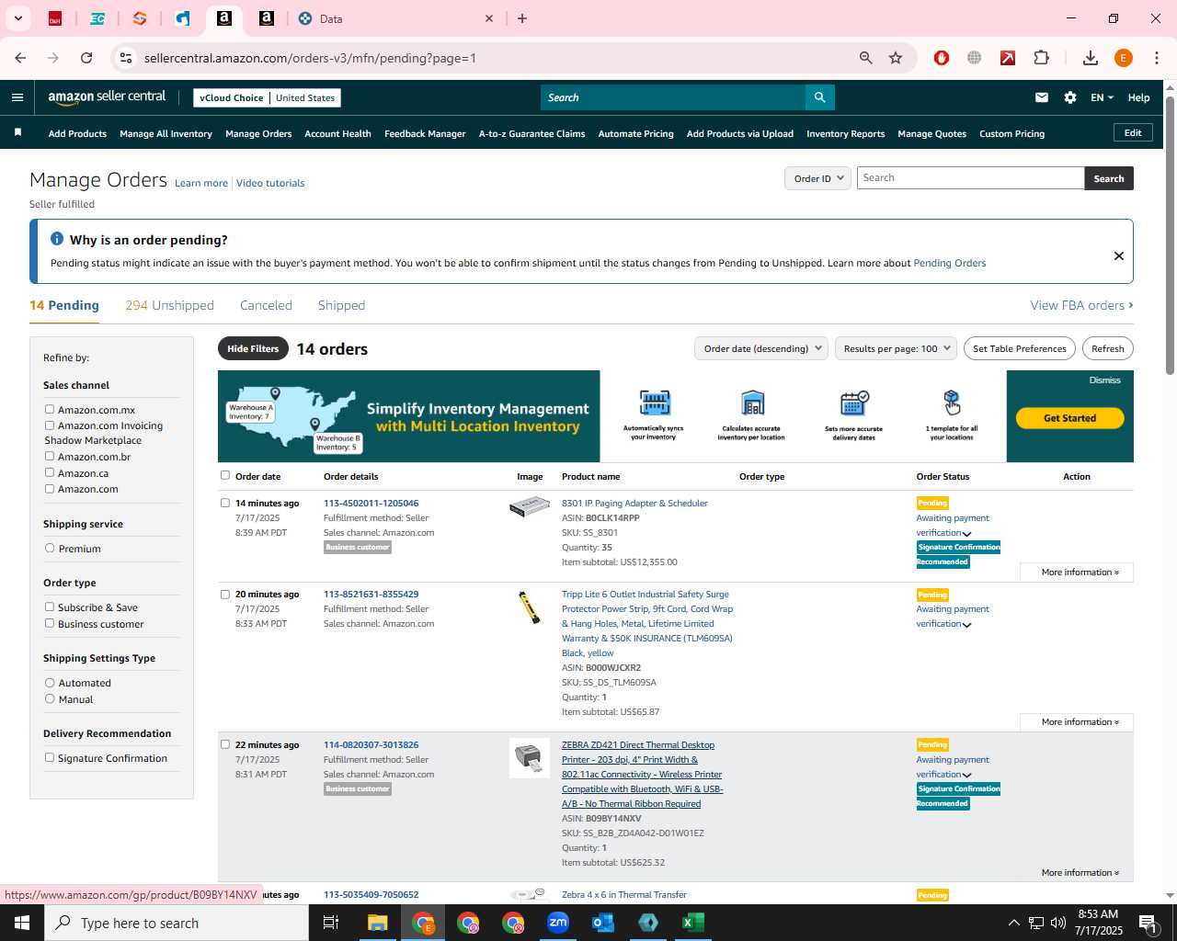Click Set Table Preferences button
Image resolution: width=1177 pixels, height=941 pixels.
(1020, 348)
